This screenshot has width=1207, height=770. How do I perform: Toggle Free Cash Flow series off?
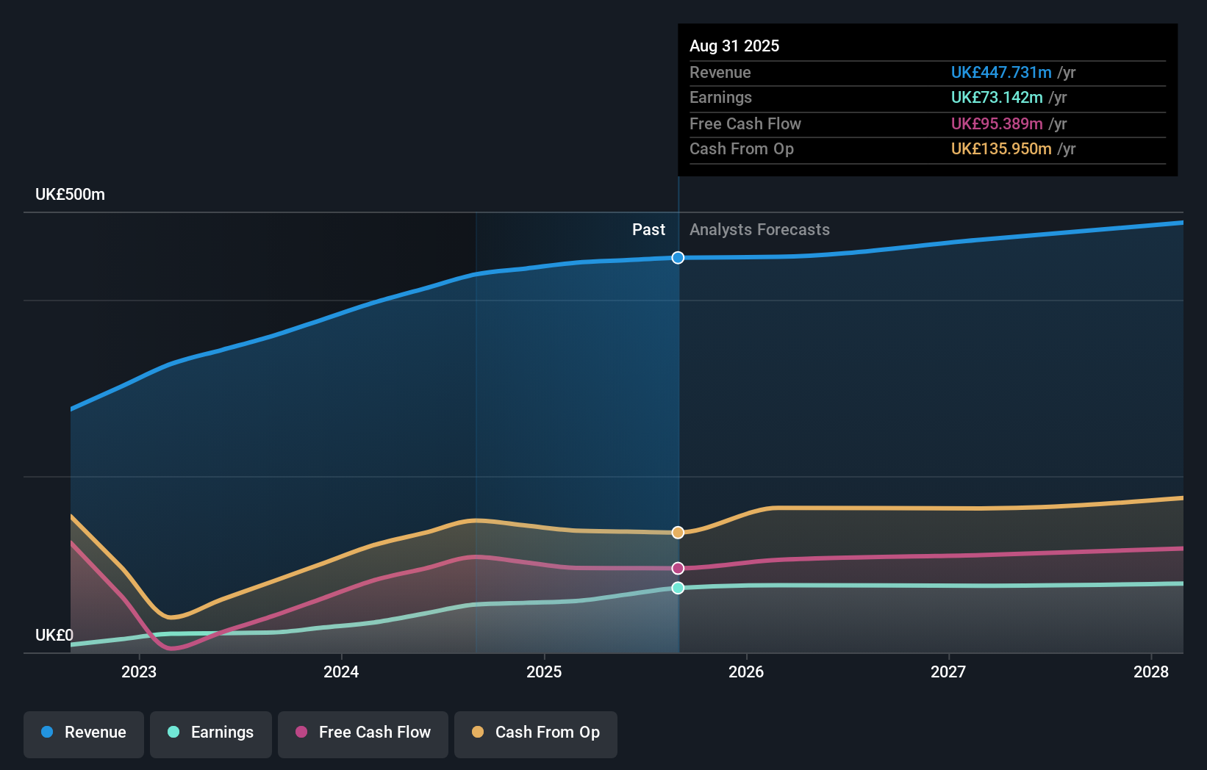362,733
